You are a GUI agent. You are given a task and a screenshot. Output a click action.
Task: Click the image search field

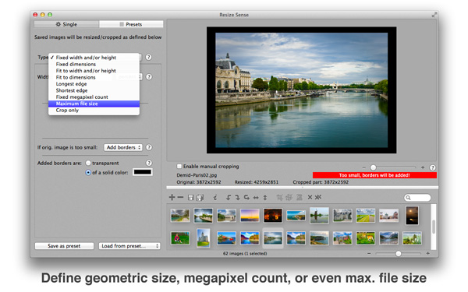pos(417,197)
